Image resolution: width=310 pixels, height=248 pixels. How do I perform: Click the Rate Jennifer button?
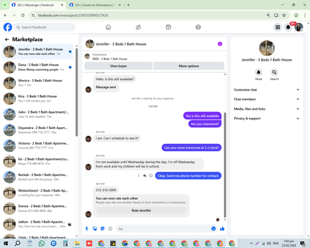141,210
